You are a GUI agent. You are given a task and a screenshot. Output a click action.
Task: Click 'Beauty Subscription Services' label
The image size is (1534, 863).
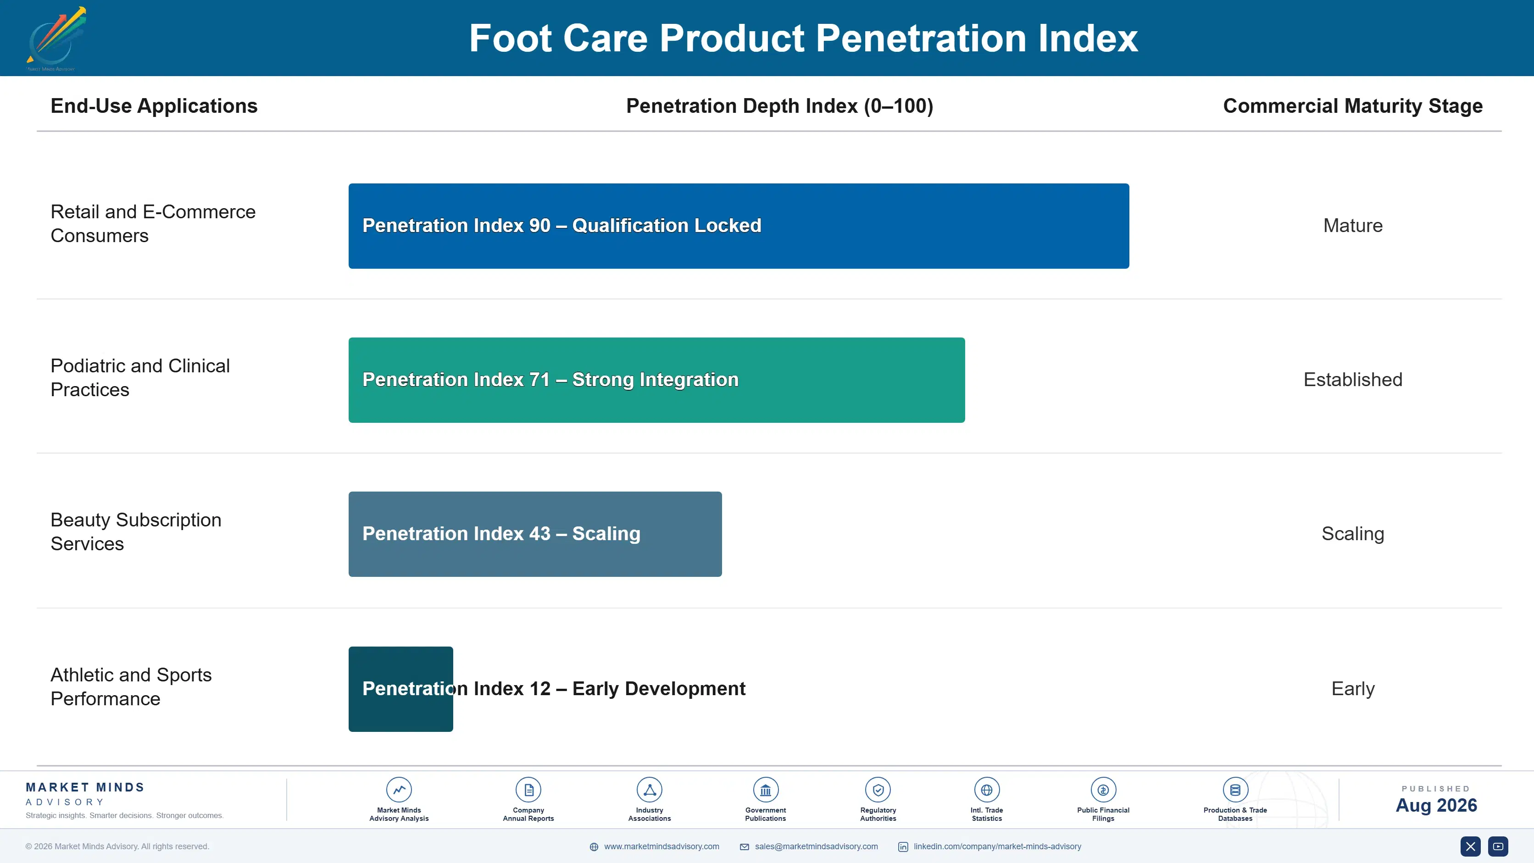tap(136, 532)
